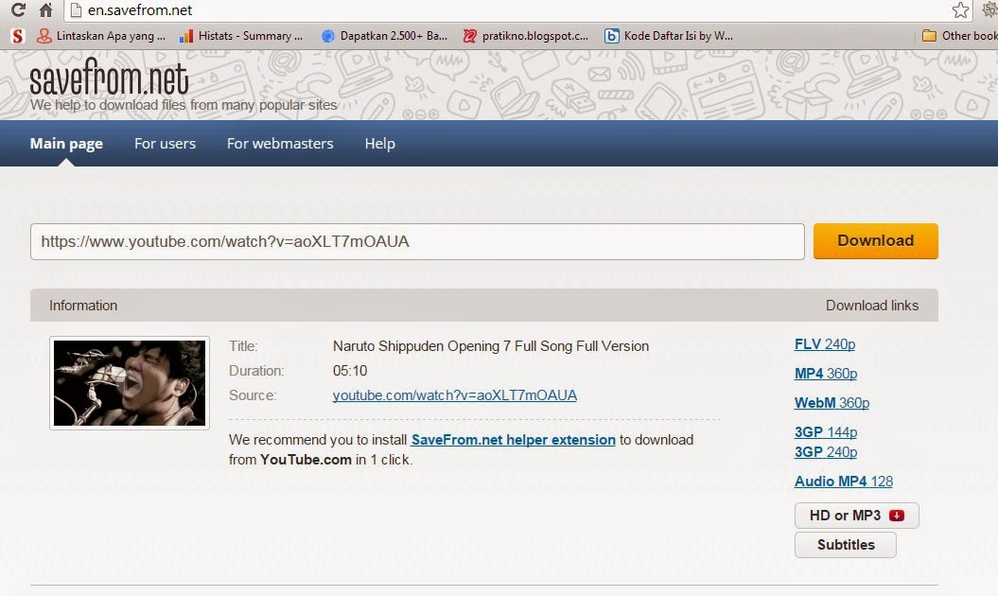Screen dimensions: 998x596
Task: Click the orange Download button
Action: [875, 240]
